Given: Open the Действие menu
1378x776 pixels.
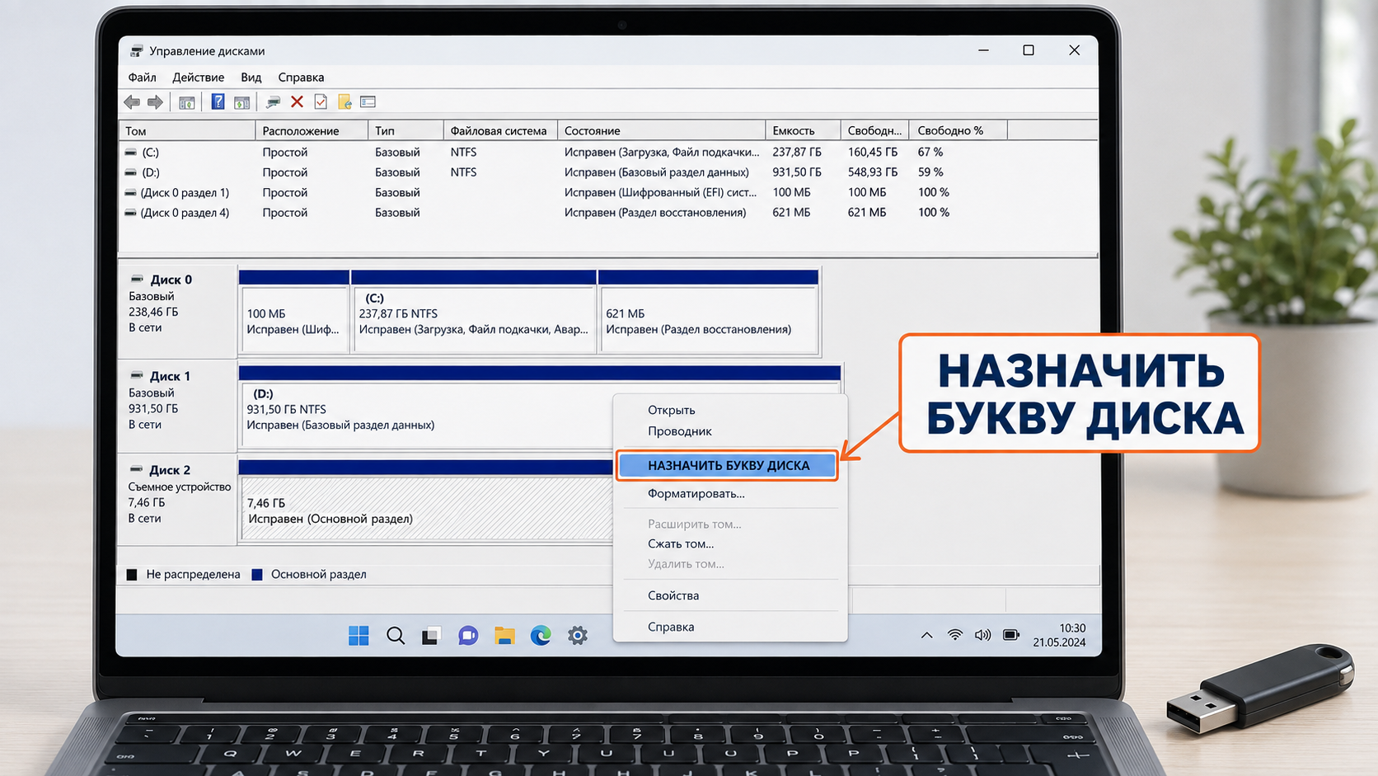Looking at the screenshot, I should 198,77.
